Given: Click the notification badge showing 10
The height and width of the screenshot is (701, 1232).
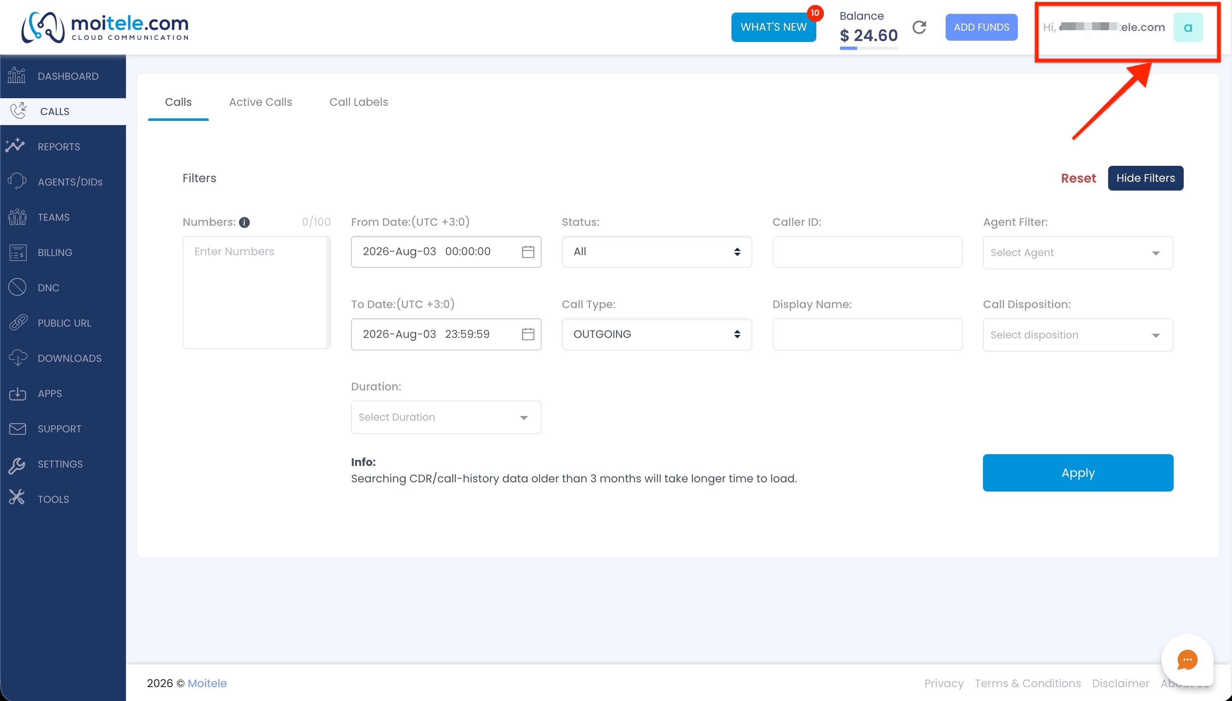Looking at the screenshot, I should point(815,13).
